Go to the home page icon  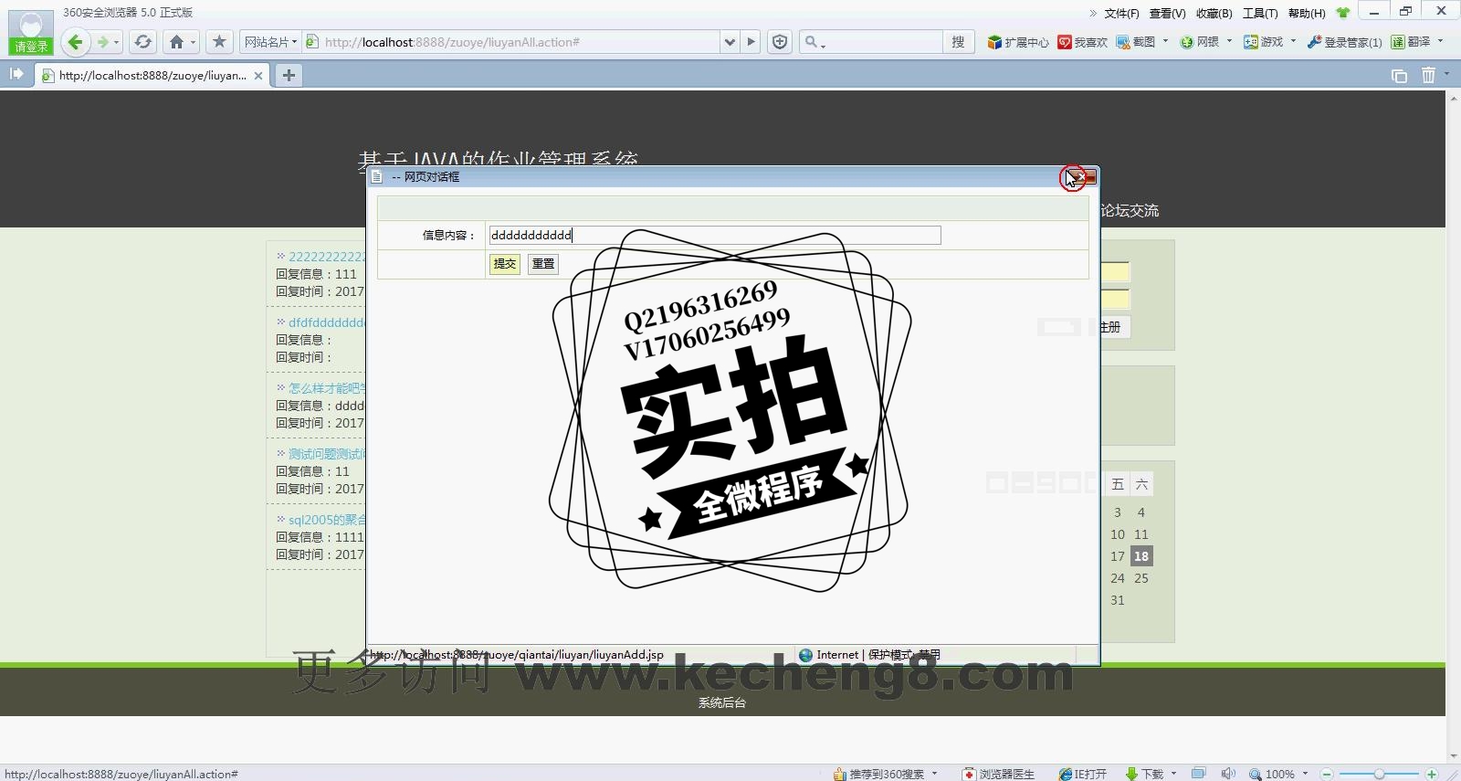pos(177,42)
